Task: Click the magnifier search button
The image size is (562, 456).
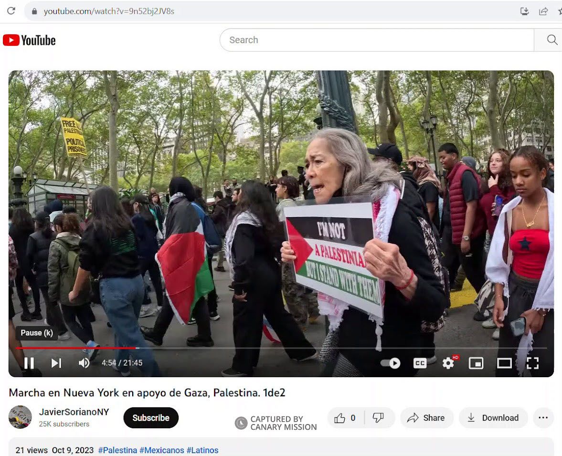Action: [551, 40]
